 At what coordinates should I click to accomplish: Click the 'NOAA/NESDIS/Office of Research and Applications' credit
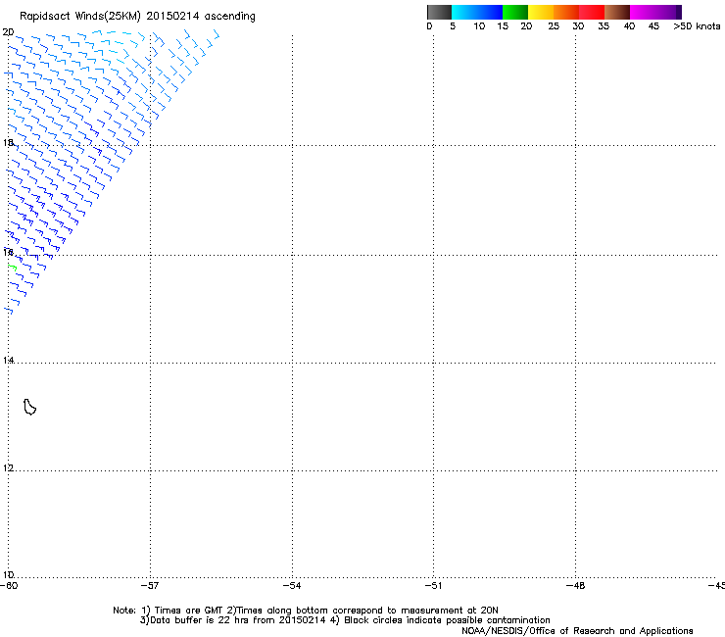click(x=577, y=631)
